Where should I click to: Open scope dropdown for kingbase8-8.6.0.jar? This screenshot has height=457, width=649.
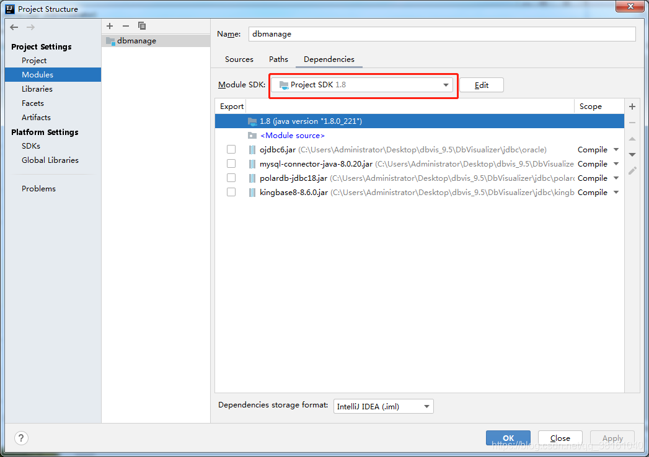(x=616, y=193)
